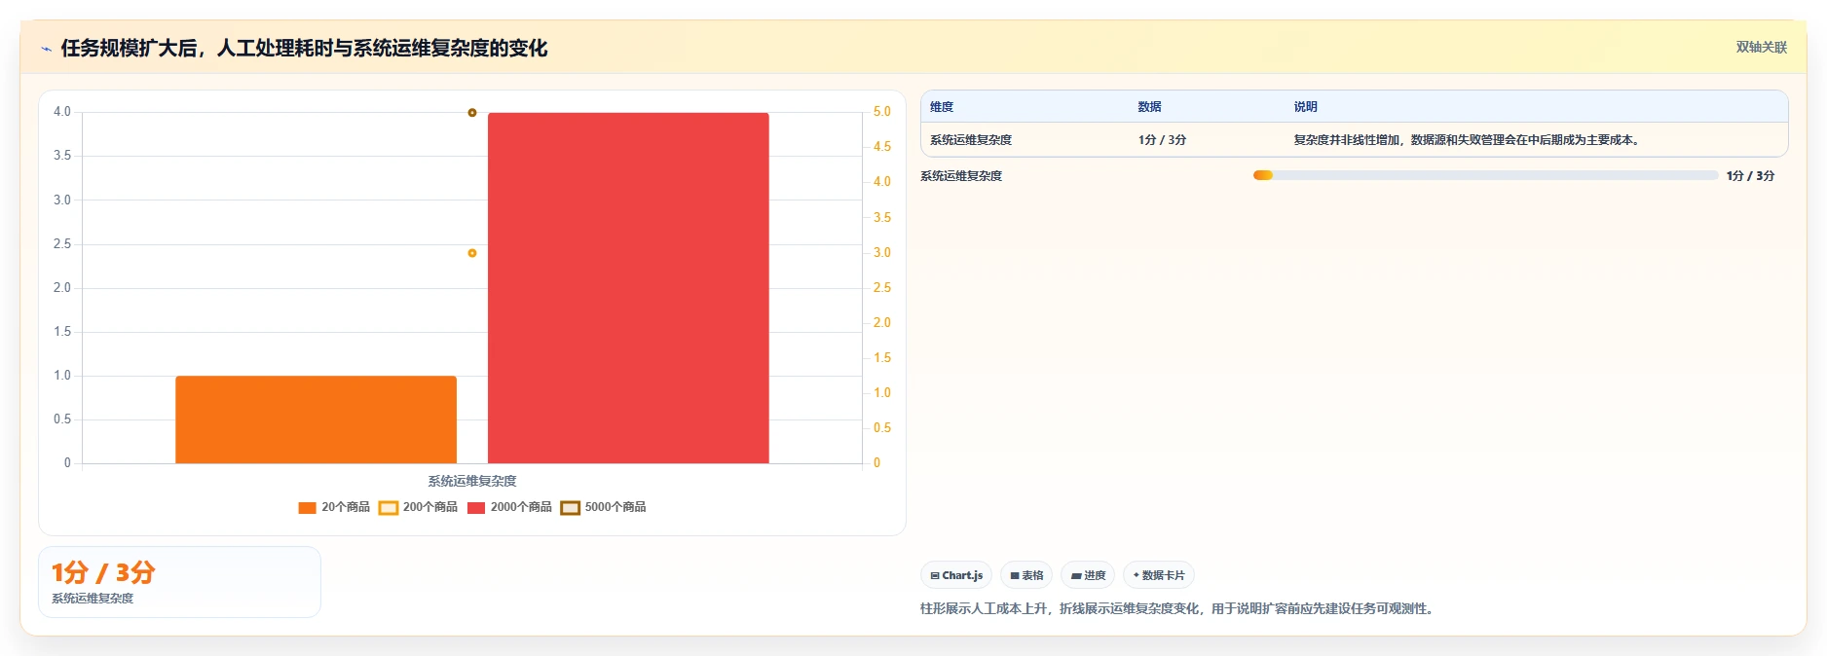This screenshot has height=656, width=1827.
Task: Click the large orange 1分 / 3分 stat
Action: coord(103,572)
